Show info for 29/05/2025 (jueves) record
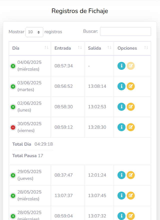The width and height of the screenshot is (160, 220). pos(121,175)
